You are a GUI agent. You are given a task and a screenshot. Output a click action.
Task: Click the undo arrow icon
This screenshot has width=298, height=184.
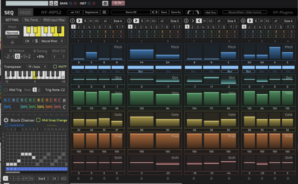point(190,13)
